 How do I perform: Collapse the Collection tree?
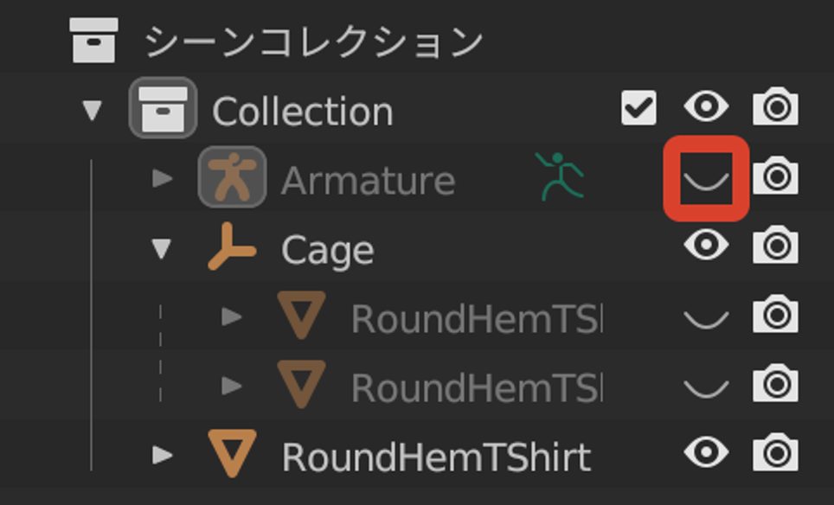(93, 110)
